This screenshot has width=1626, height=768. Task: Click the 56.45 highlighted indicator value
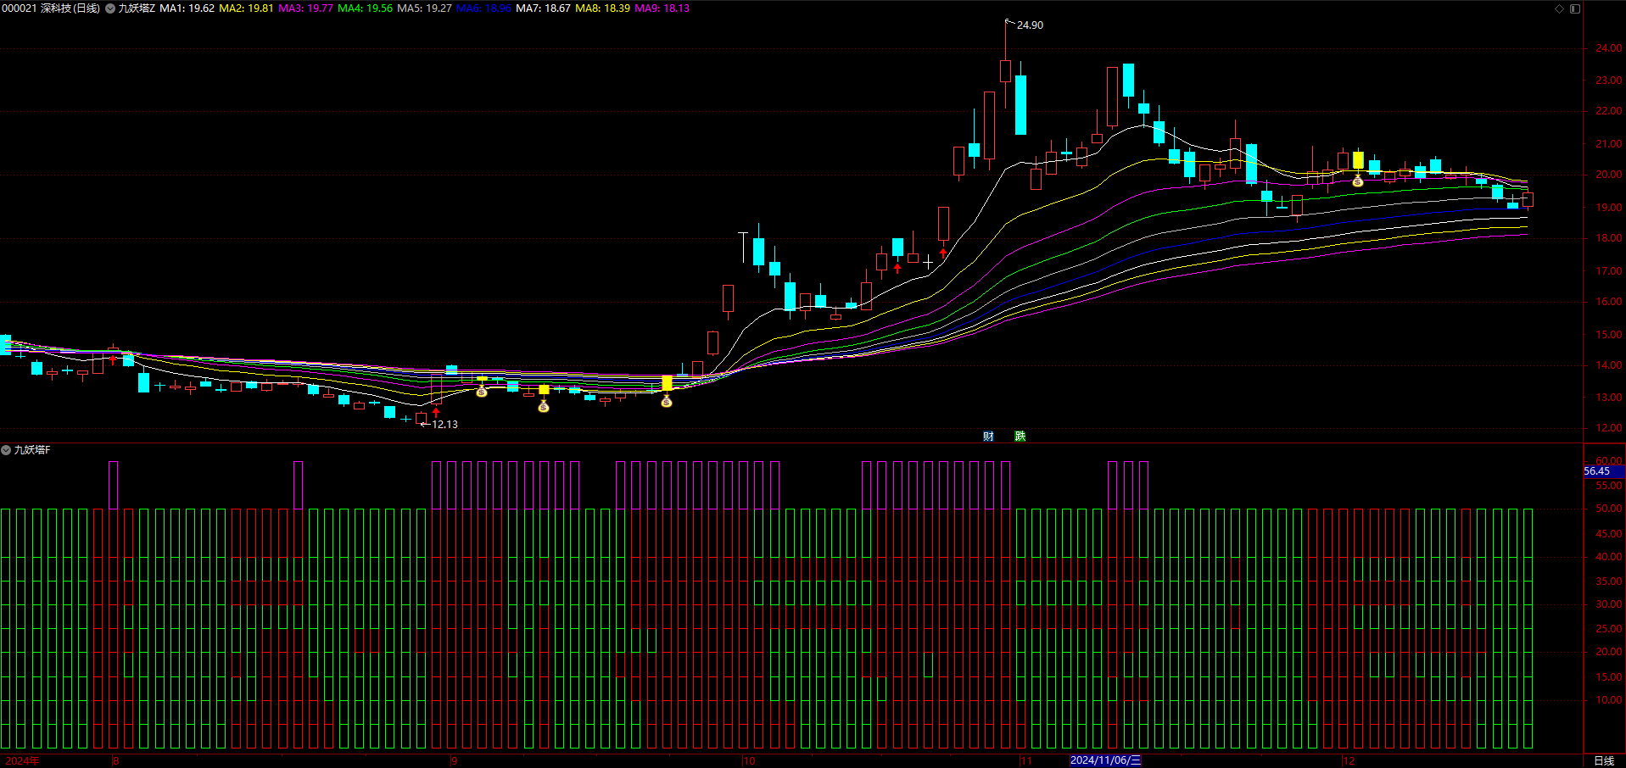(1596, 471)
